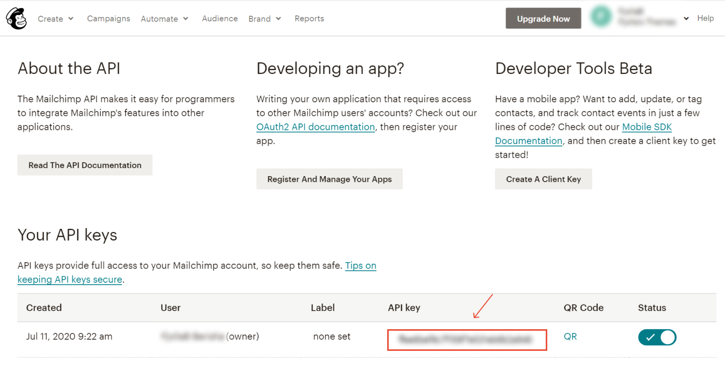
Task: Click Read The API Documentation button
Action: coord(85,165)
